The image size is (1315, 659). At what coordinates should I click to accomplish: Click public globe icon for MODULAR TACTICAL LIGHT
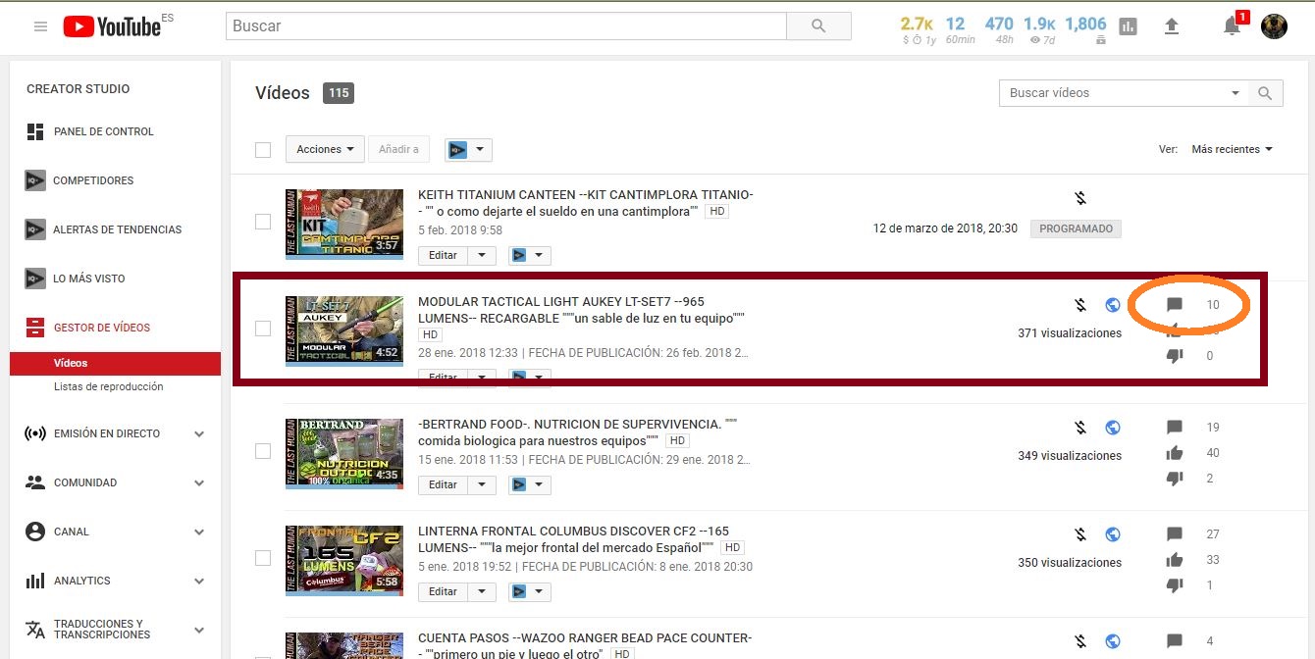click(1113, 304)
